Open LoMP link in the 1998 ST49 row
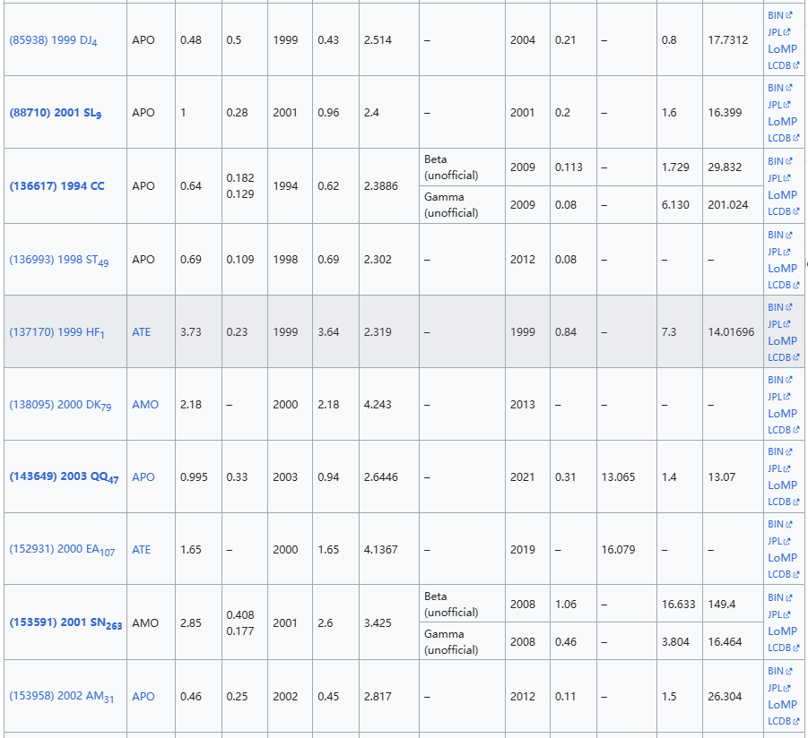 [782, 268]
